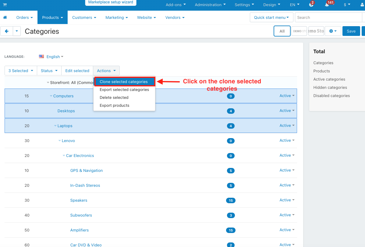The image size is (365, 247).
Task: Open the 3 Selected dropdown
Action: (x=21, y=71)
